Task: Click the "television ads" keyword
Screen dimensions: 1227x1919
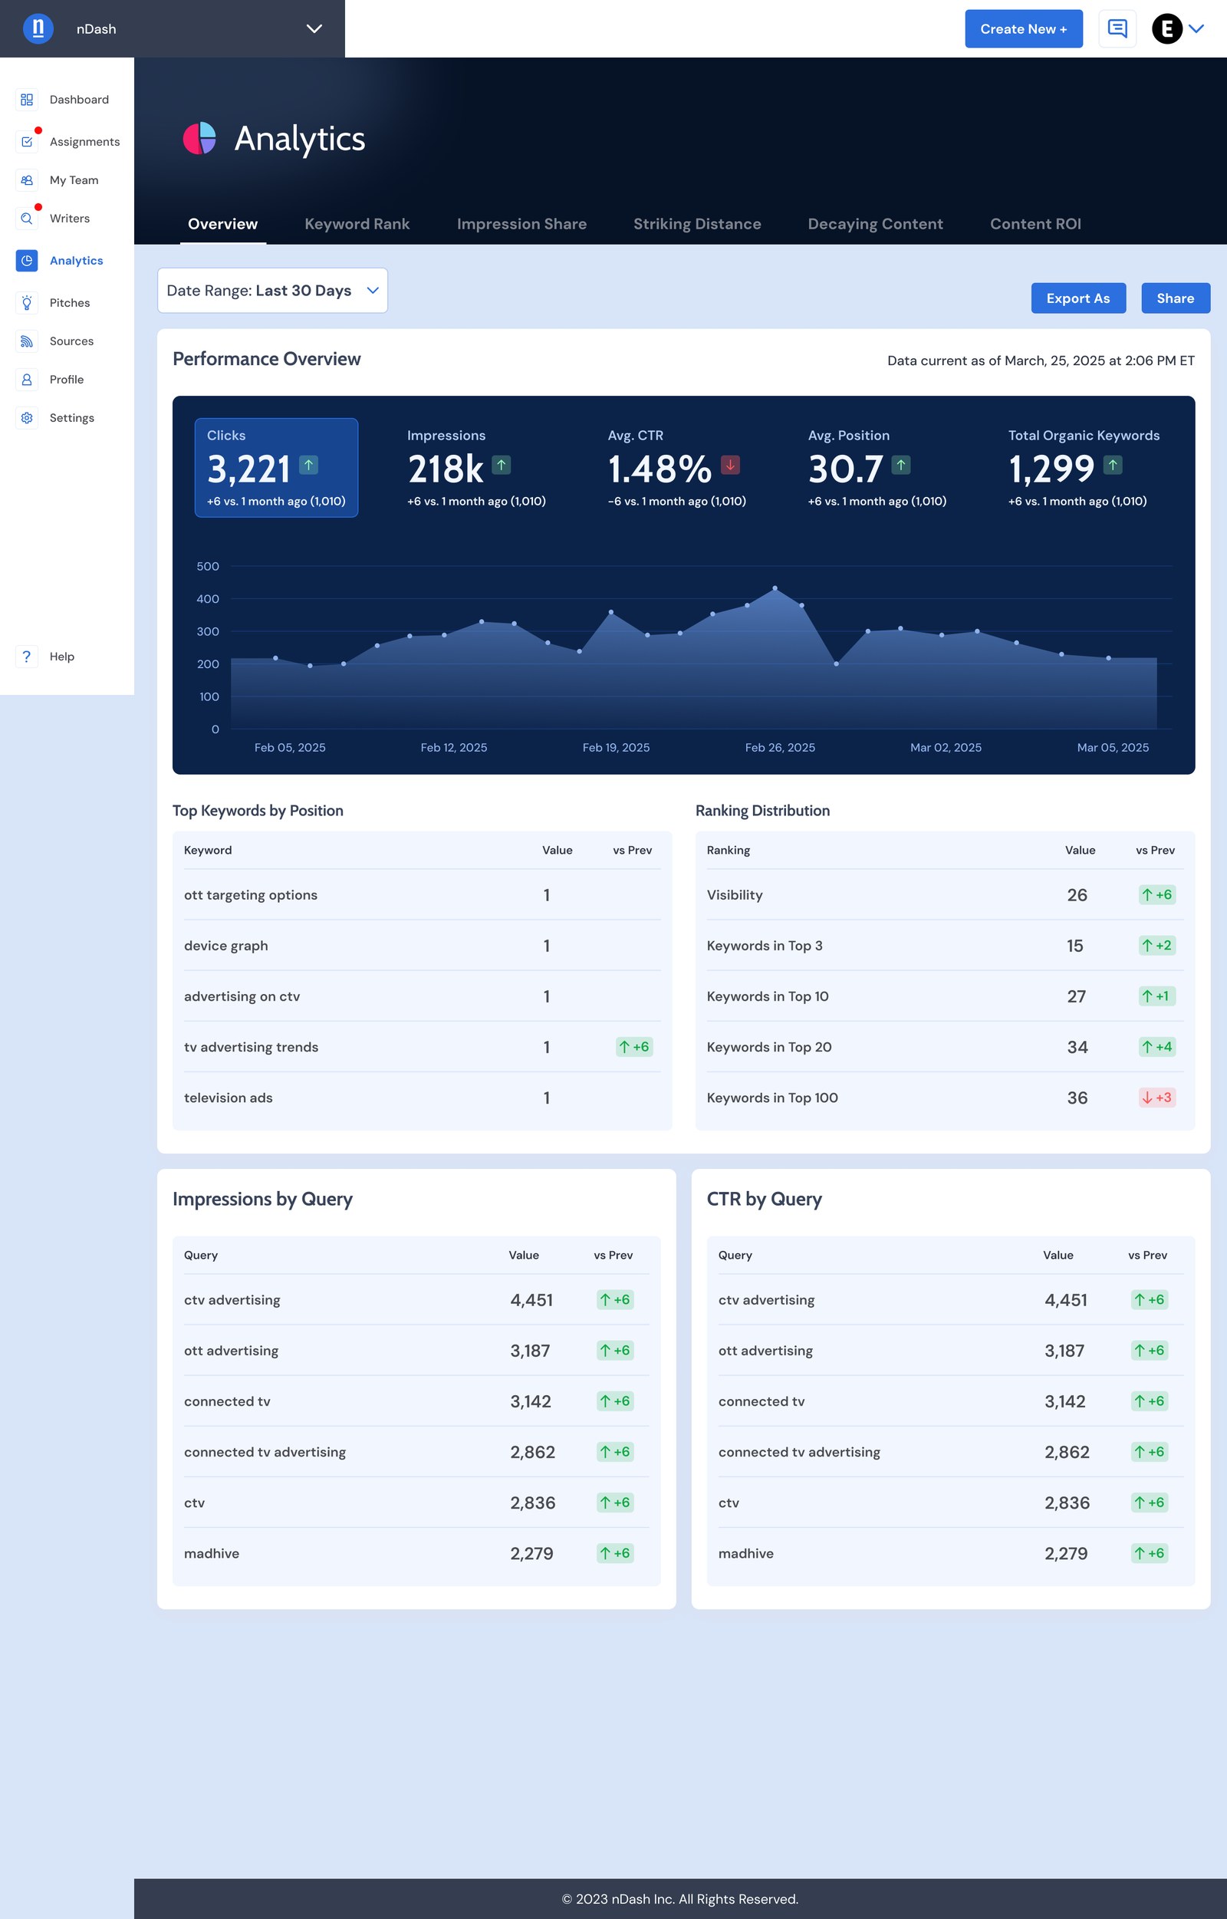Action: point(228,1098)
